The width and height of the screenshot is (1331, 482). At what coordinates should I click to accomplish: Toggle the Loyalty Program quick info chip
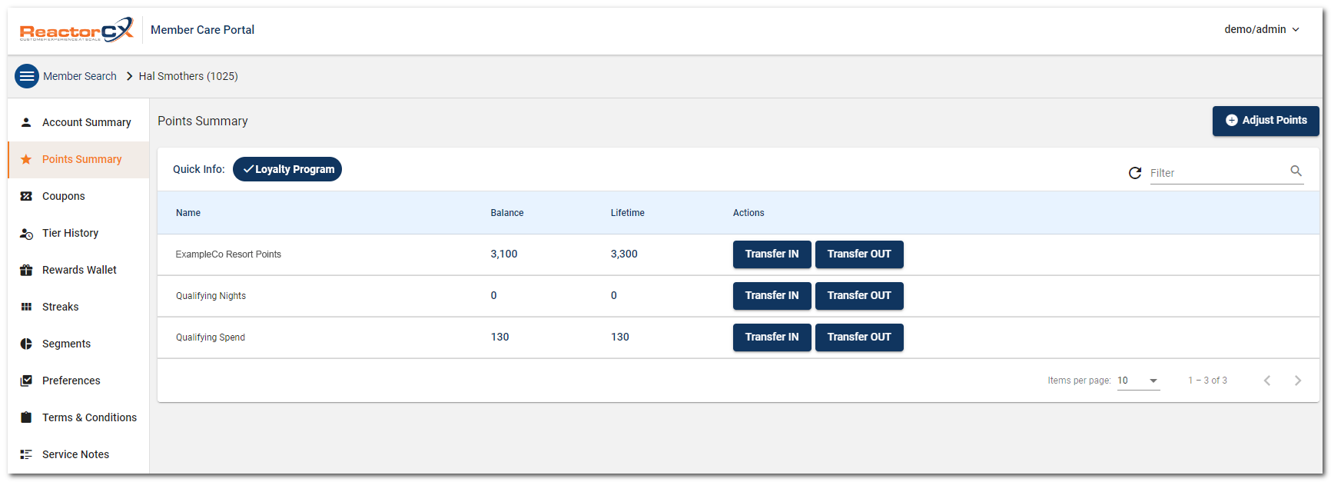tap(287, 169)
